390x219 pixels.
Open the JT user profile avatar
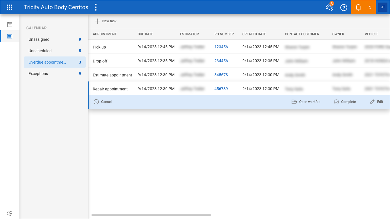coord(383,7)
